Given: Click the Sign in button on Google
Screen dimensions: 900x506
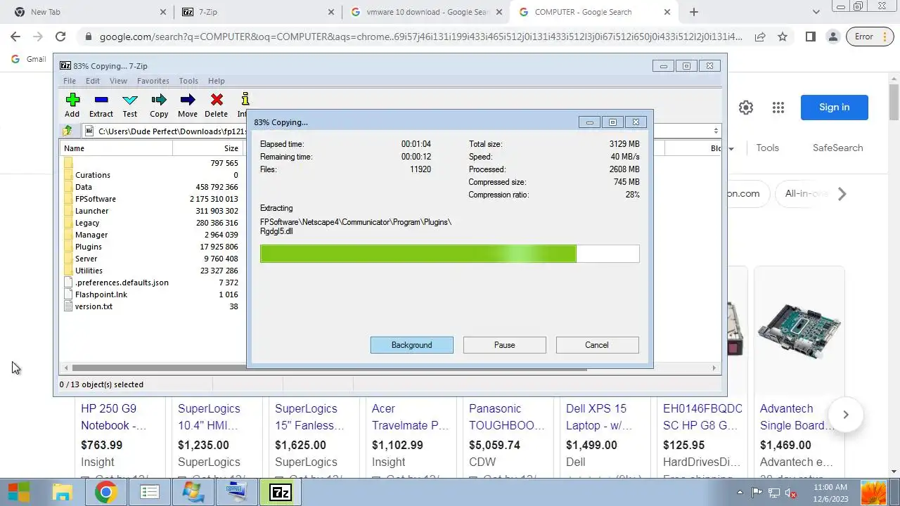Looking at the screenshot, I should pos(835,108).
